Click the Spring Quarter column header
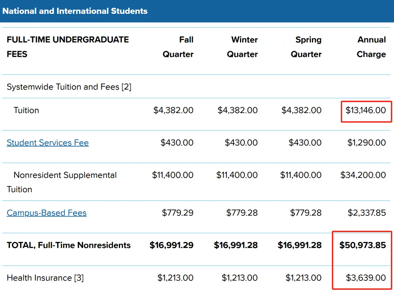The image size is (394, 296). pyautogui.click(x=306, y=47)
